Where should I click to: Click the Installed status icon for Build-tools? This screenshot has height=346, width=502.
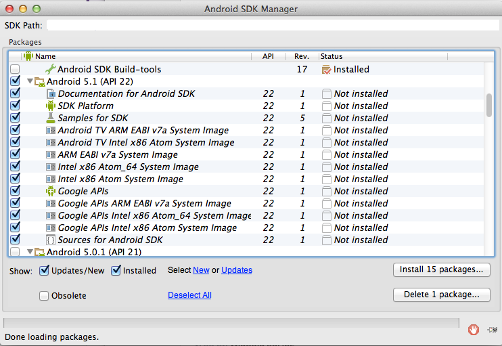(x=326, y=69)
